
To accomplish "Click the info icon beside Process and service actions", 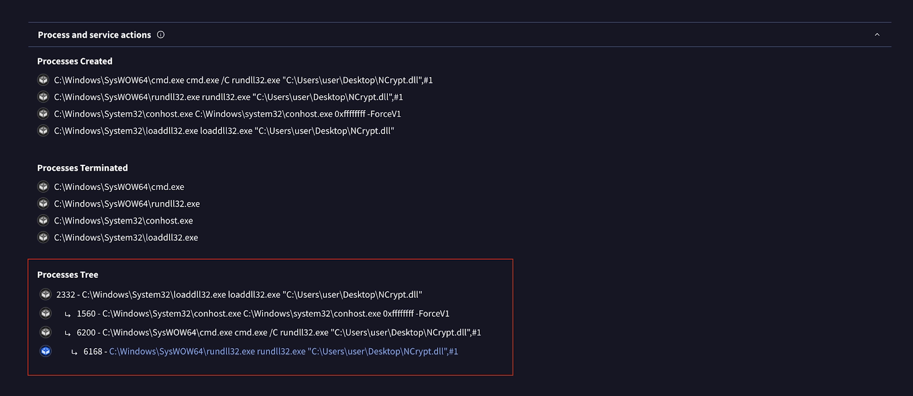I will point(161,35).
